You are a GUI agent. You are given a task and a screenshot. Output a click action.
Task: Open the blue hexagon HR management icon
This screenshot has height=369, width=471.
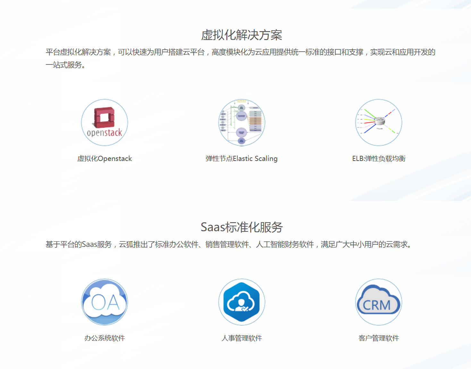242,302
